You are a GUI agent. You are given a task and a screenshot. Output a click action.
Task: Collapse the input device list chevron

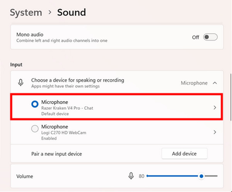click(215, 83)
